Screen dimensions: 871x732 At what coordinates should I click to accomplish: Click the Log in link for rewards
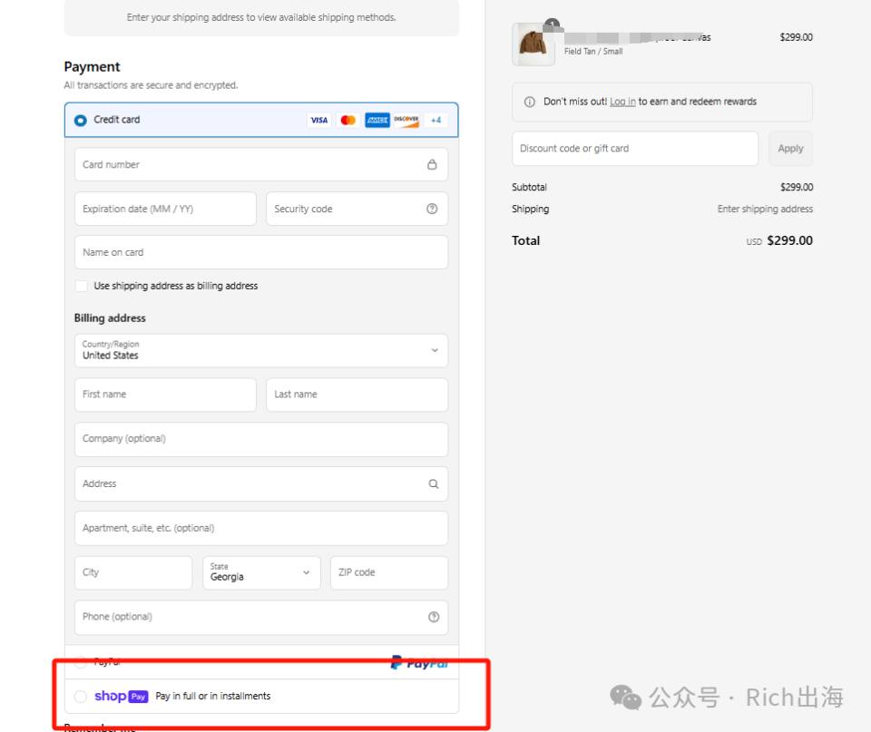pyautogui.click(x=622, y=102)
